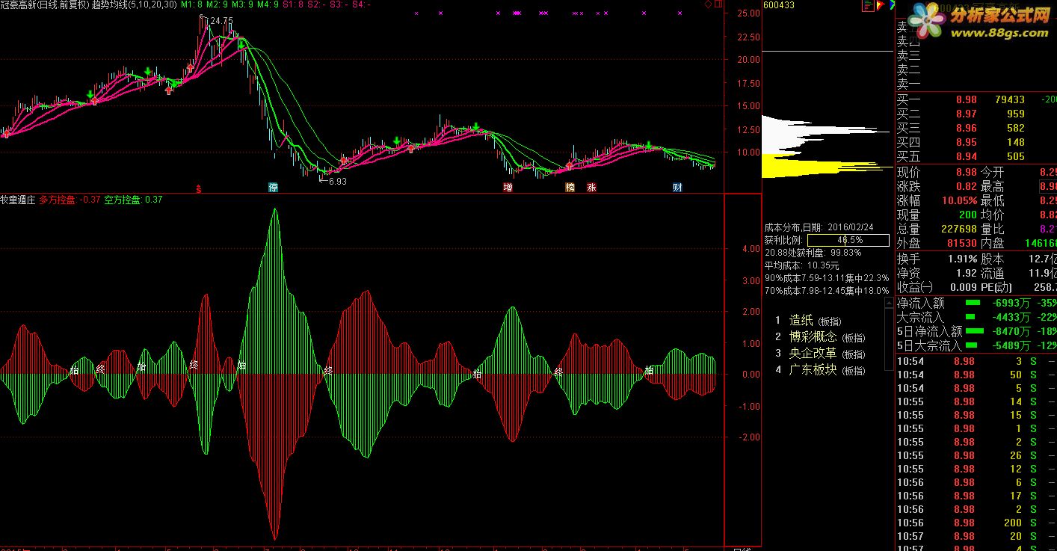
Task: Select the 换手 value 1.91%
Action: [x=962, y=259]
